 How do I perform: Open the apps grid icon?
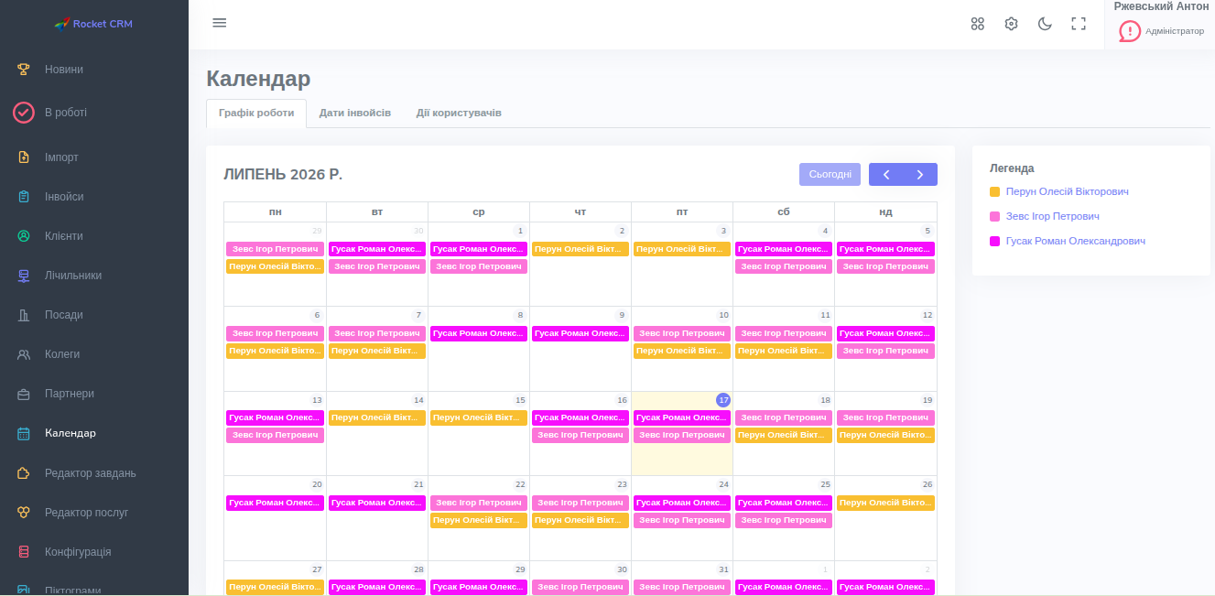(978, 24)
